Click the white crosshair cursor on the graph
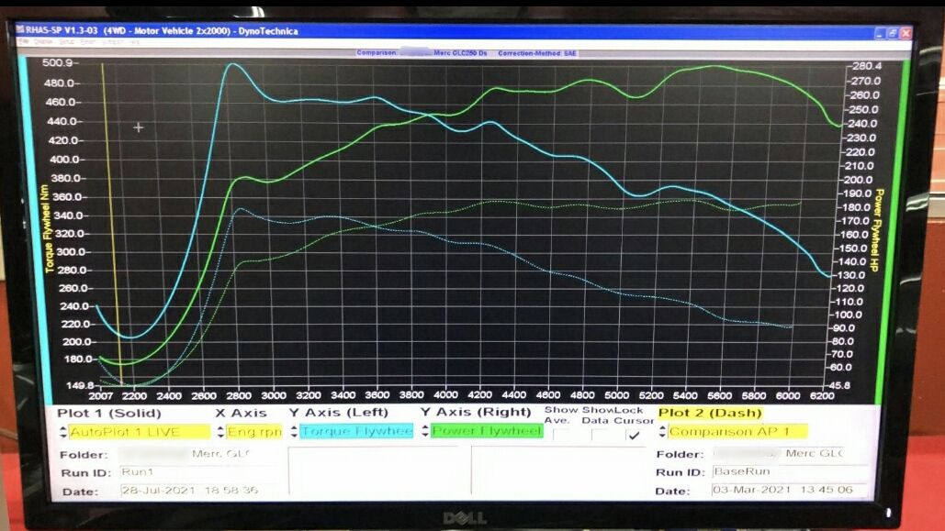Image resolution: width=945 pixels, height=531 pixels. coord(139,127)
